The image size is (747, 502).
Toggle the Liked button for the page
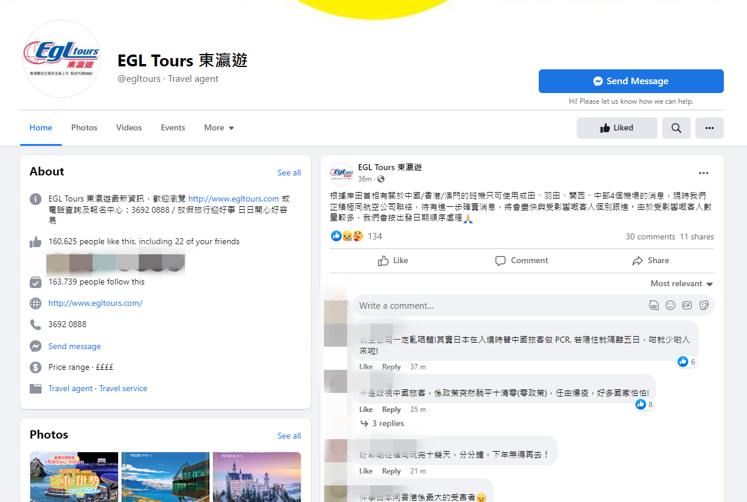click(616, 128)
